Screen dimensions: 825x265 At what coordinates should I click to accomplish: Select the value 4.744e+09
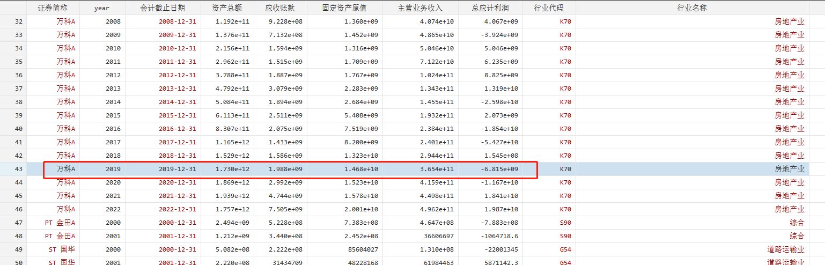285,196
